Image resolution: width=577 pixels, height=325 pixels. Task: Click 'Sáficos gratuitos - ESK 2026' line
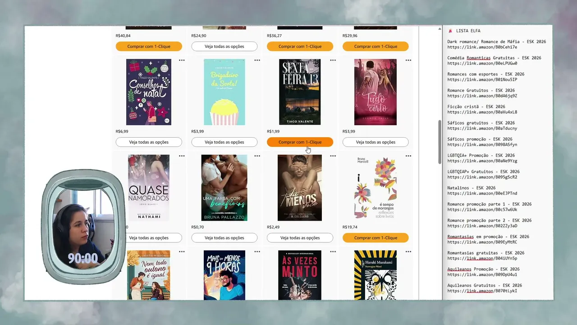(481, 123)
